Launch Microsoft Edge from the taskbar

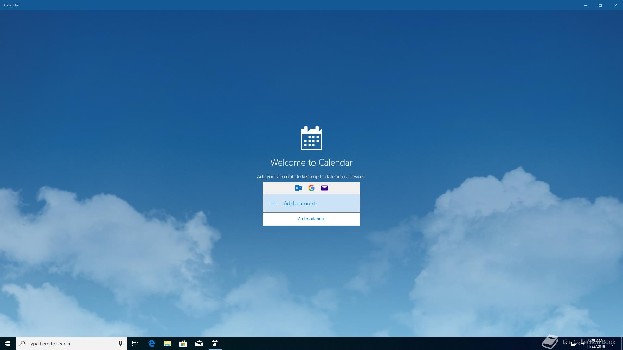tap(152, 344)
